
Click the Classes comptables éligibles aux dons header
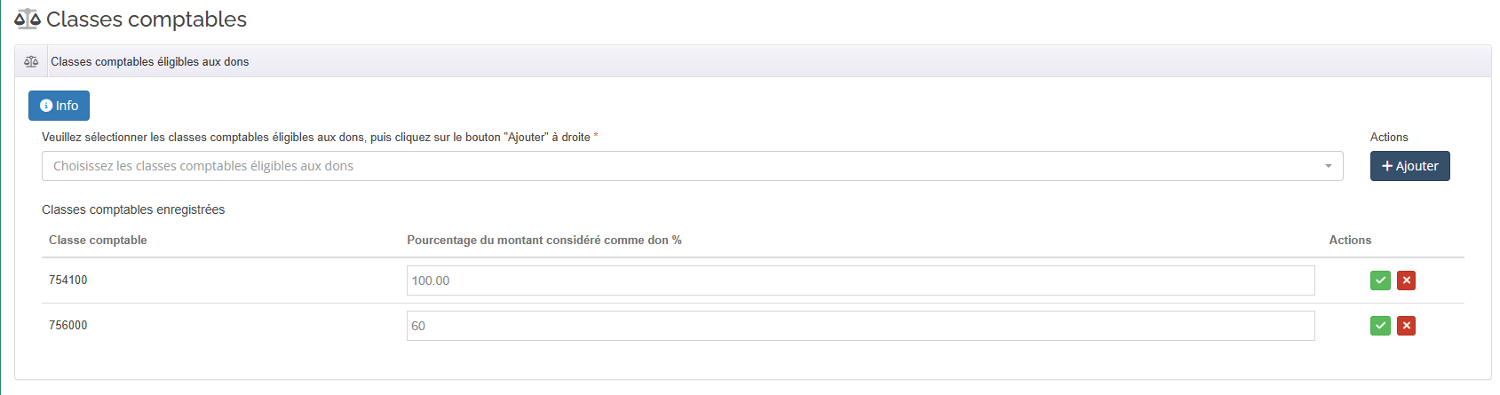[149, 61]
